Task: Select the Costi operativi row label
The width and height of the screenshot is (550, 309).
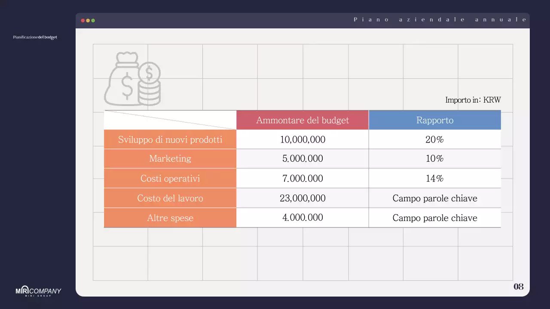Action: 170,179
